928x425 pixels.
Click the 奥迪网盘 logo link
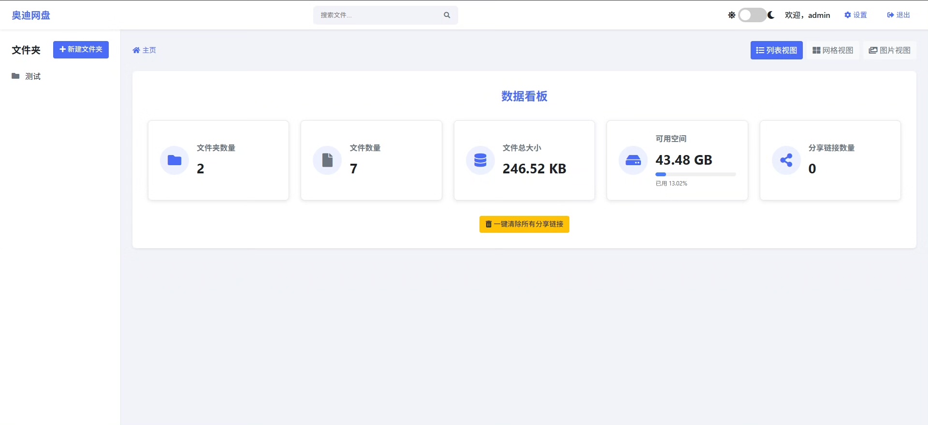click(31, 15)
